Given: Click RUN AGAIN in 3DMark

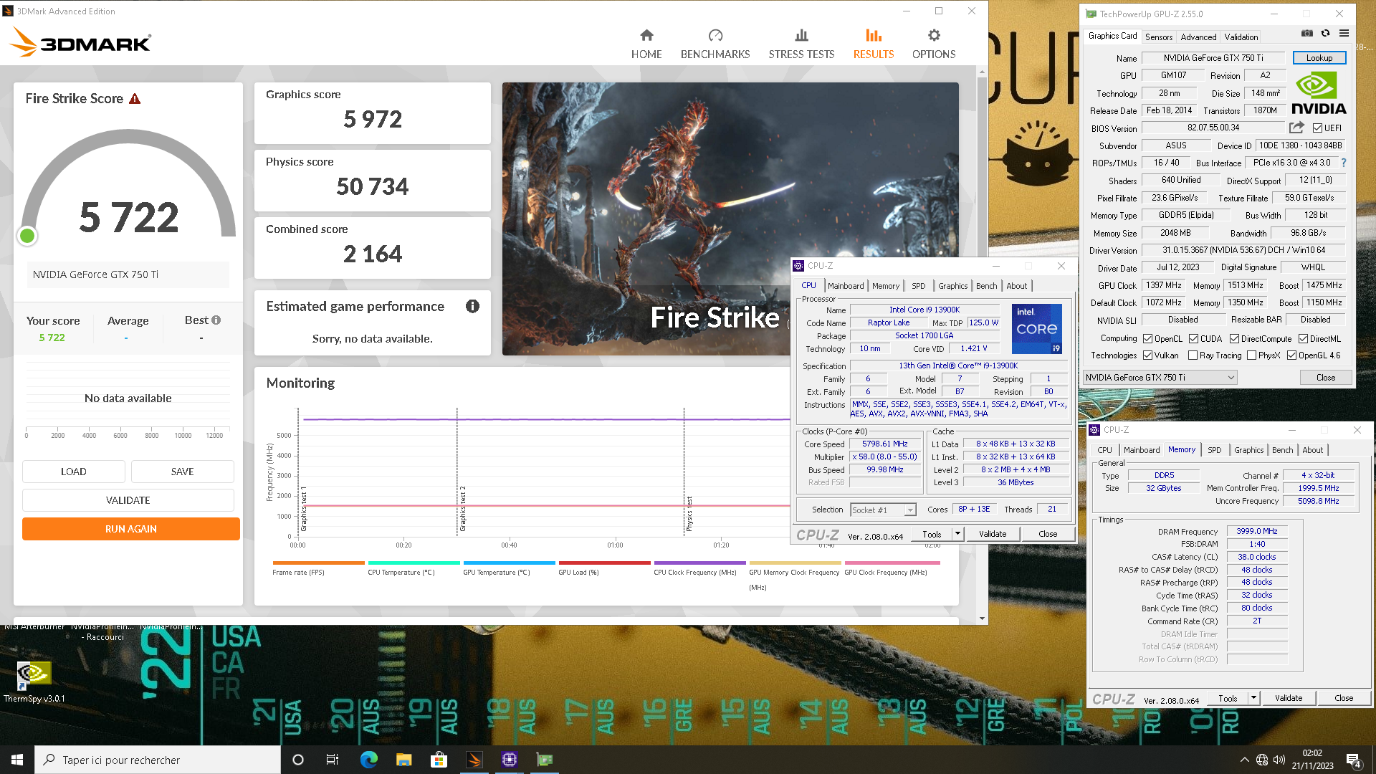Looking at the screenshot, I should 130,529.
